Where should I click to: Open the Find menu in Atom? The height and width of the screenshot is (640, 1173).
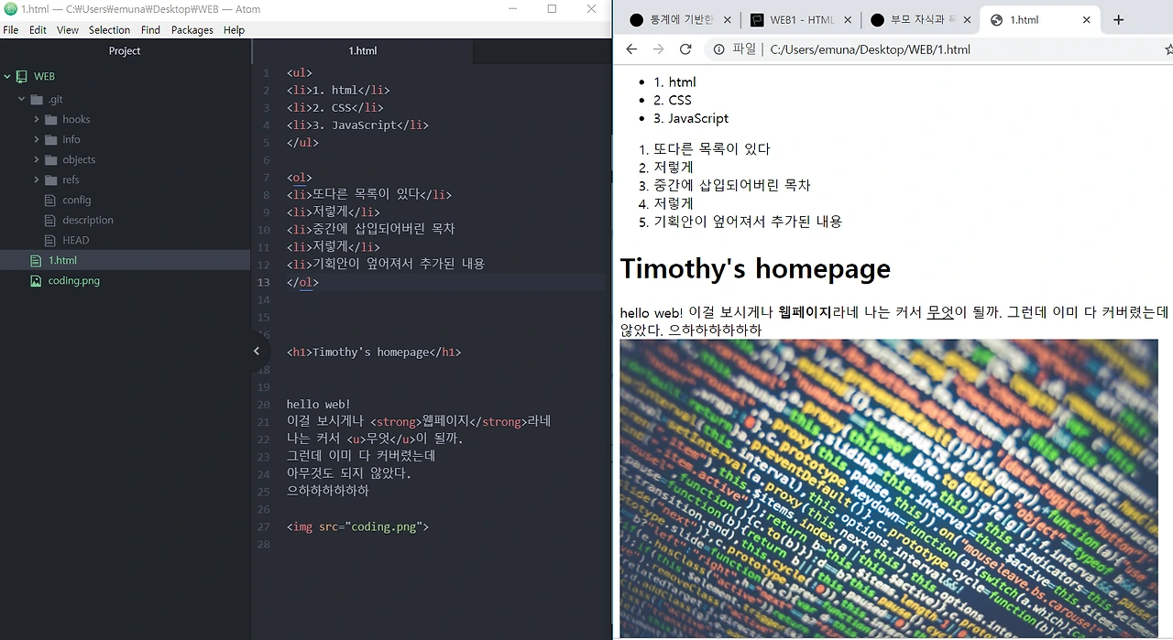pos(150,30)
